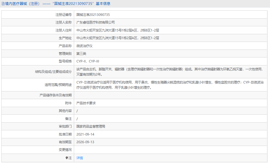Click the lightbulb icon next to 注
The image size is (270, 164).
click(67, 158)
